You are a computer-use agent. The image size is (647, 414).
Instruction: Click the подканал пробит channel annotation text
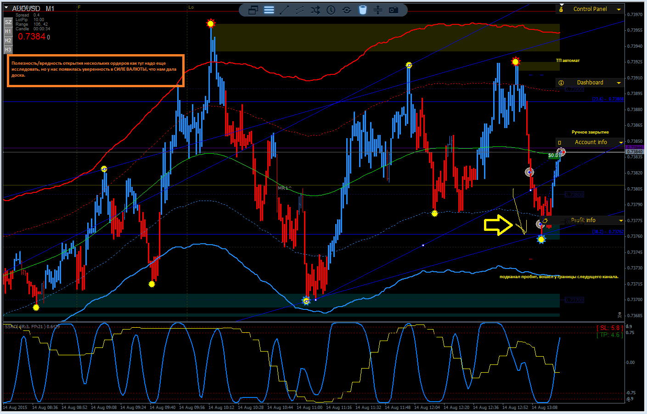point(559,277)
